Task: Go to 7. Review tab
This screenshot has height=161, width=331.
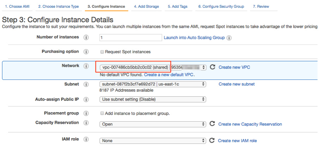Action: (261, 7)
